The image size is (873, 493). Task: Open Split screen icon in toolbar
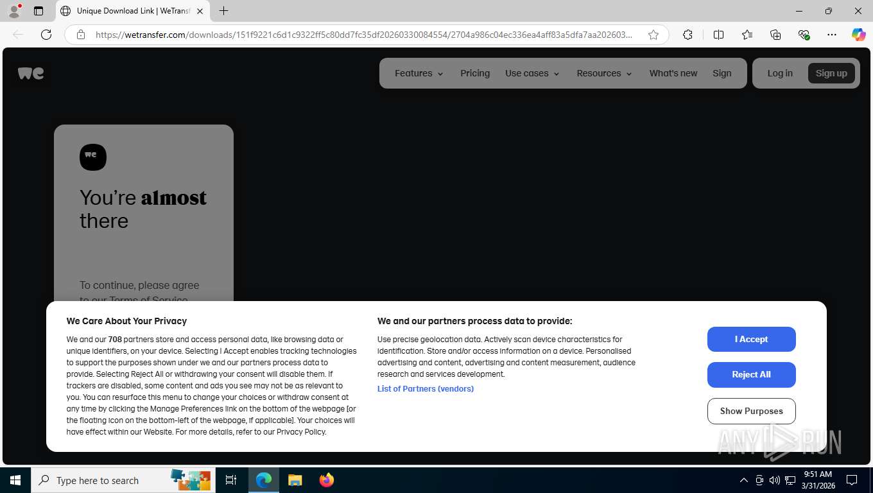click(718, 35)
